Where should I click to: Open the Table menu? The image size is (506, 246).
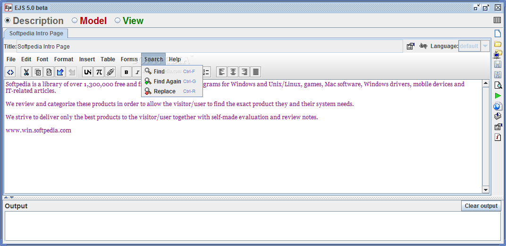tap(108, 59)
